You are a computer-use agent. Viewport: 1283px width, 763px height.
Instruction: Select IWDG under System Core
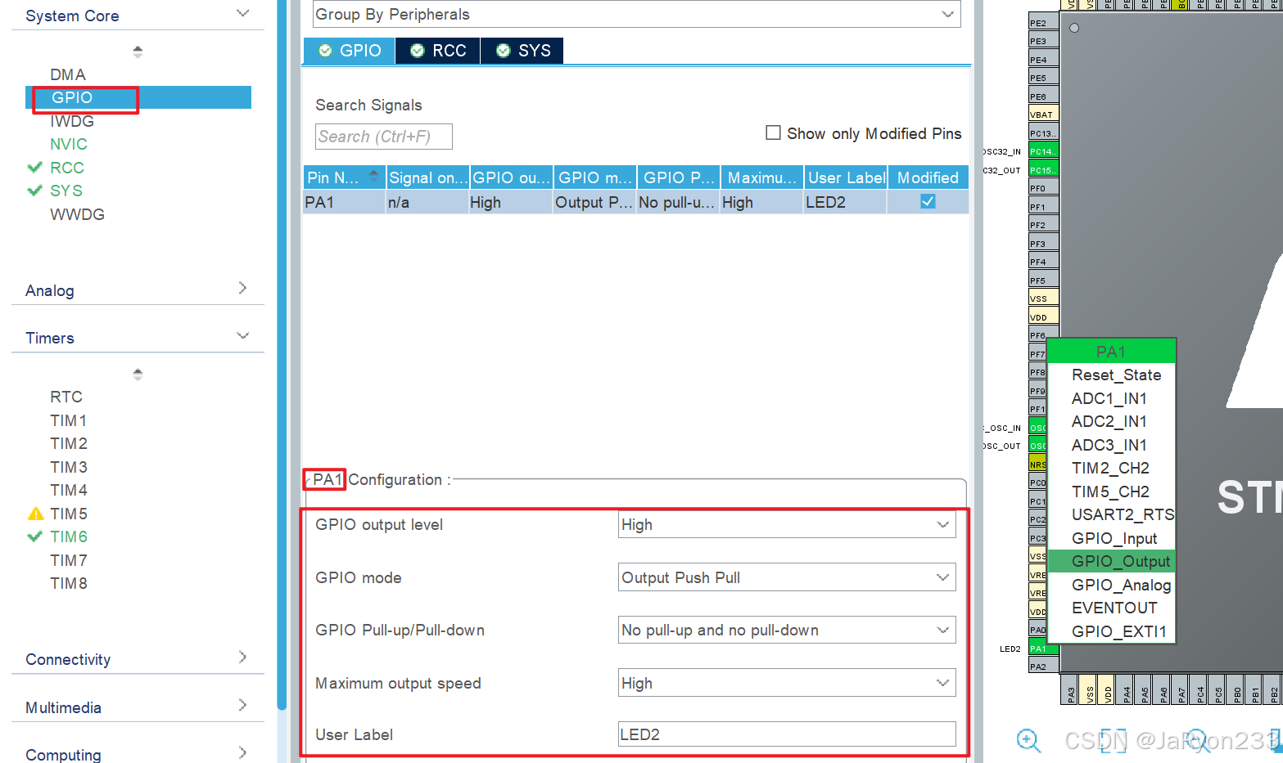pos(72,121)
